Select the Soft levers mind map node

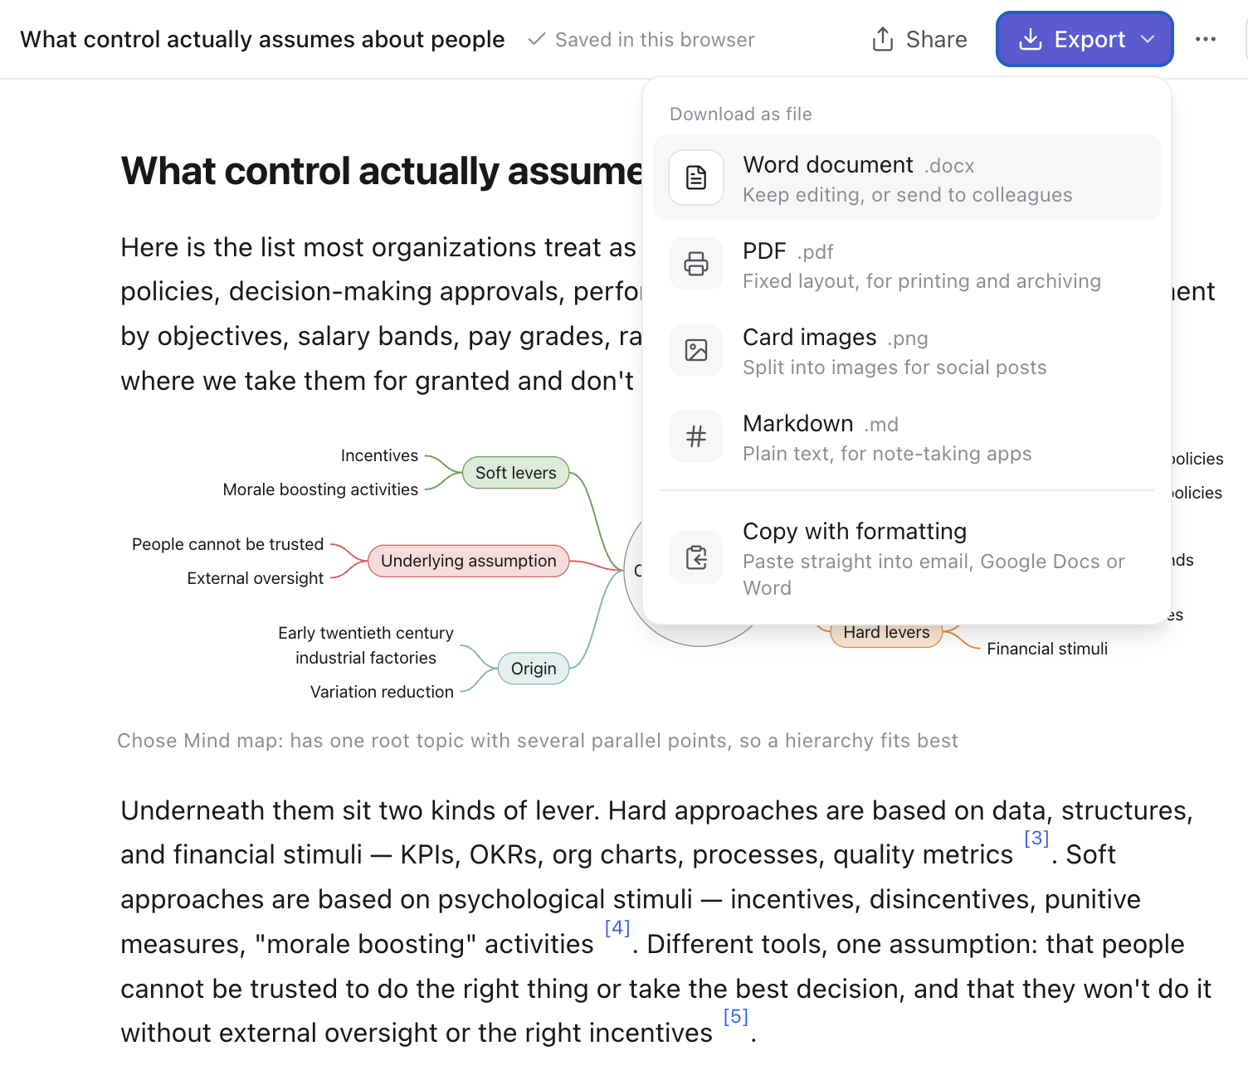tap(516, 473)
